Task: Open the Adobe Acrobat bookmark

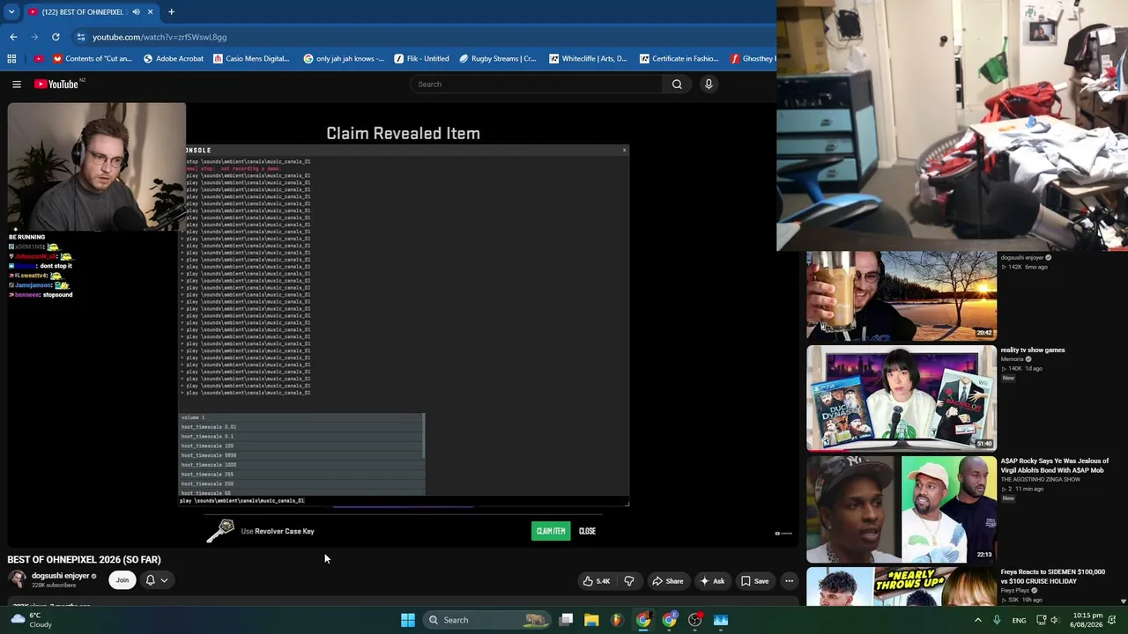Action: pyautogui.click(x=173, y=59)
